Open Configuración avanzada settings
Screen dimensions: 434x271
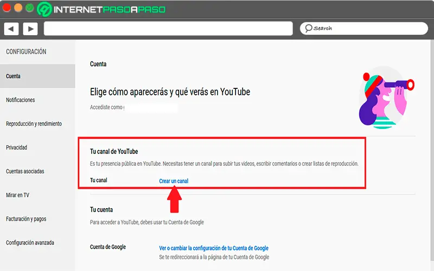click(30, 242)
